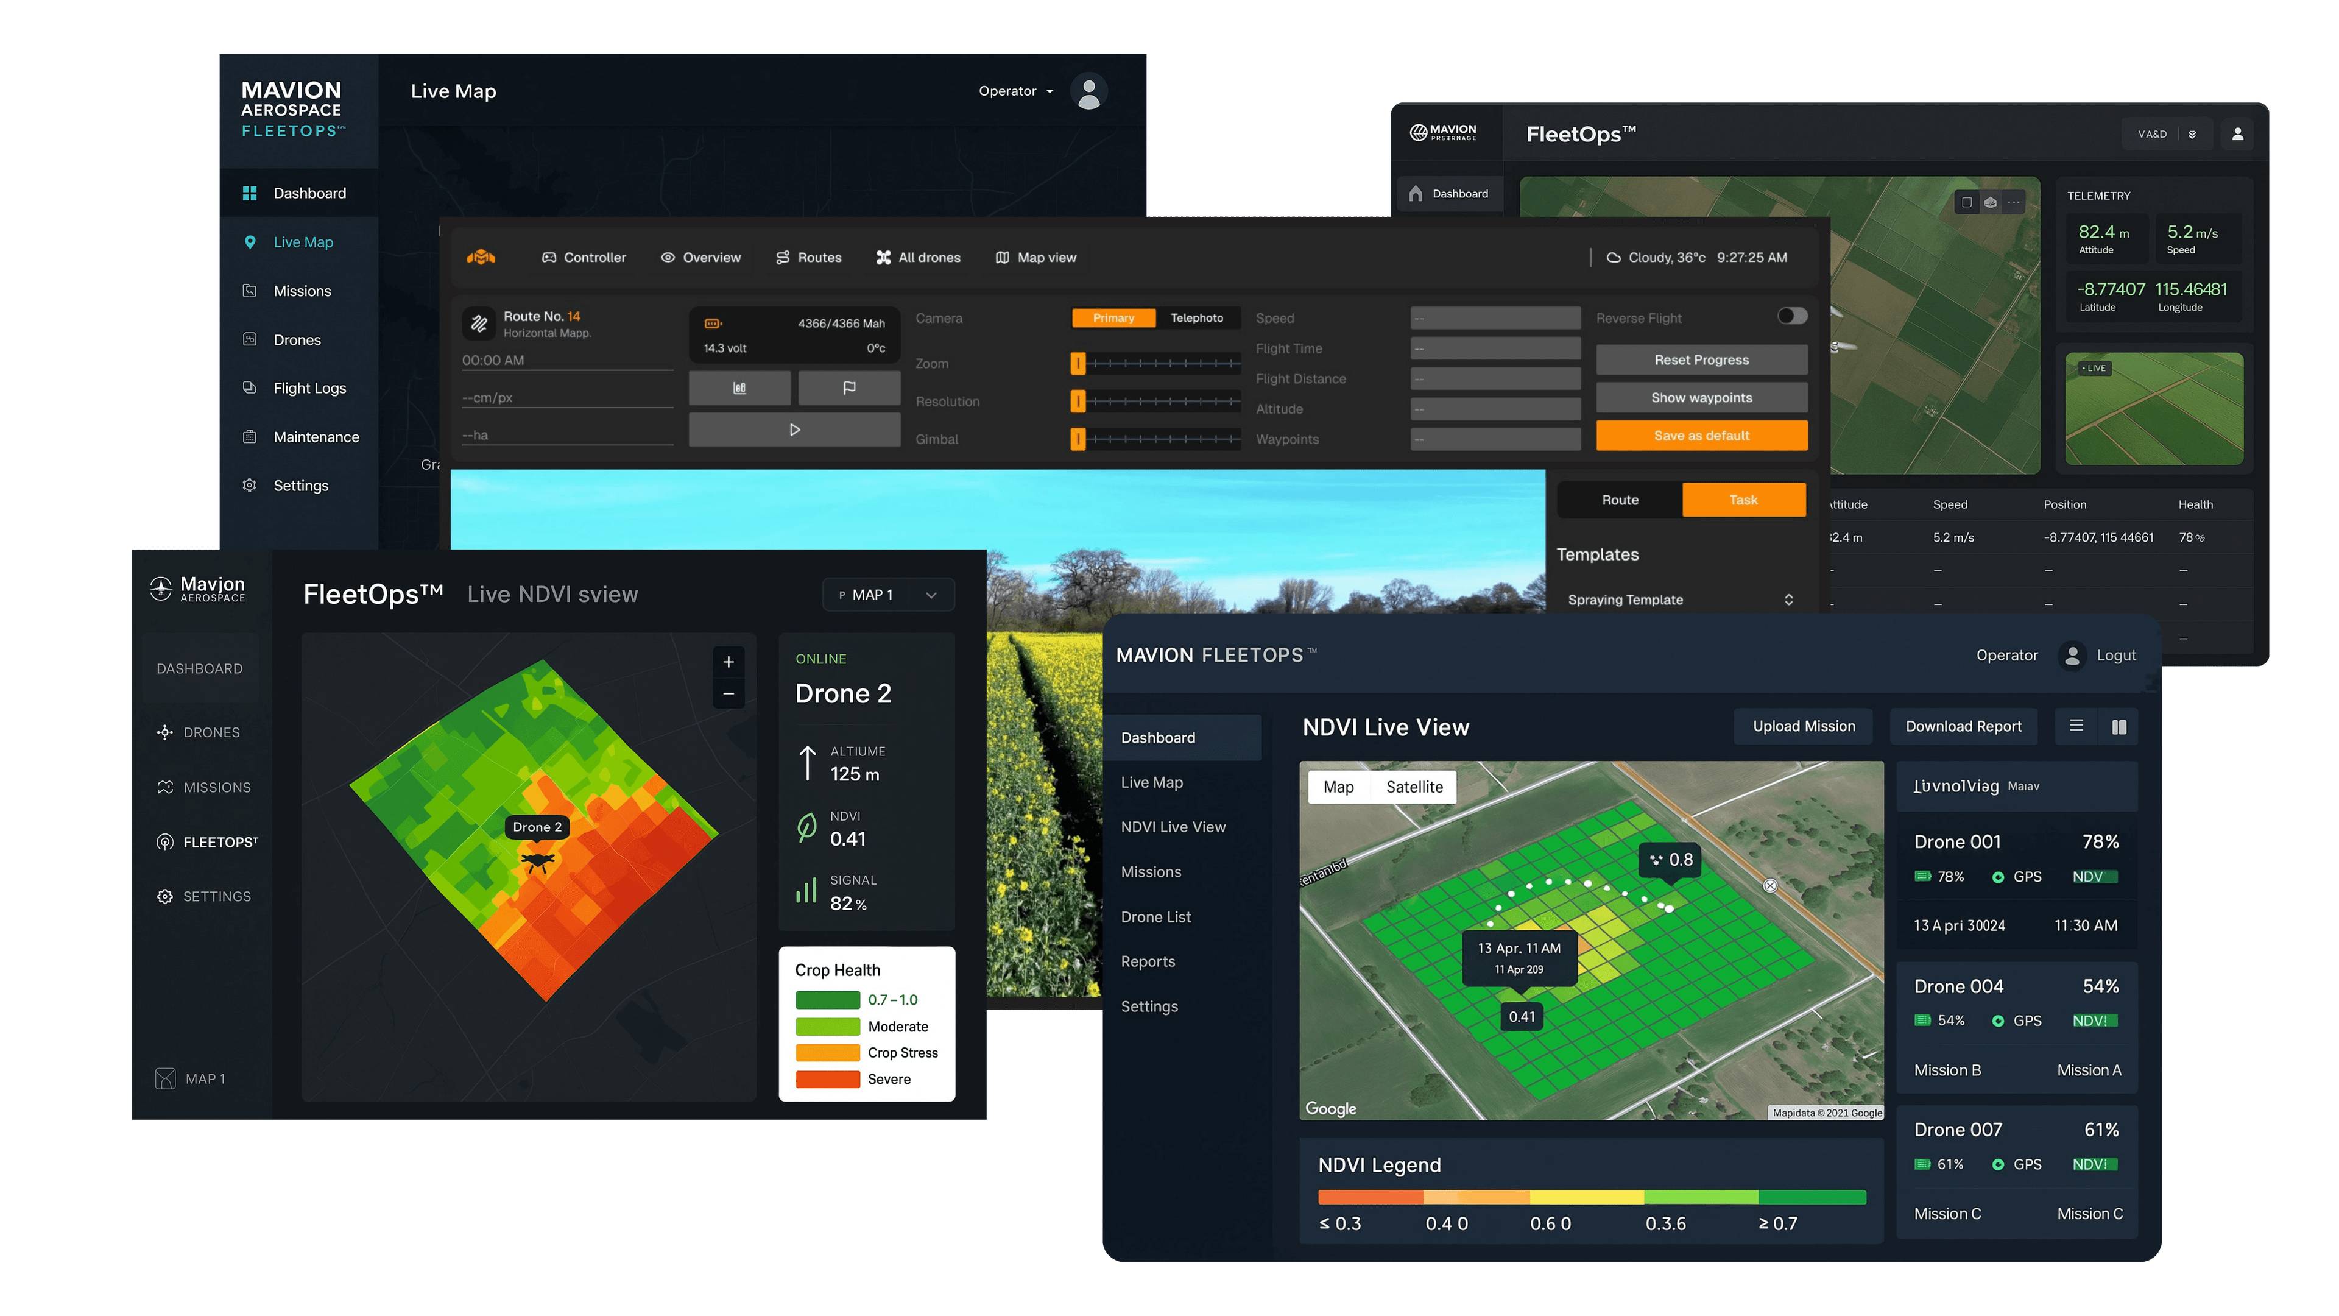Select Telephoto camera option
Image resolution: width=2339 pixels, height=1316 pixels.
[x=1197, y=318]
